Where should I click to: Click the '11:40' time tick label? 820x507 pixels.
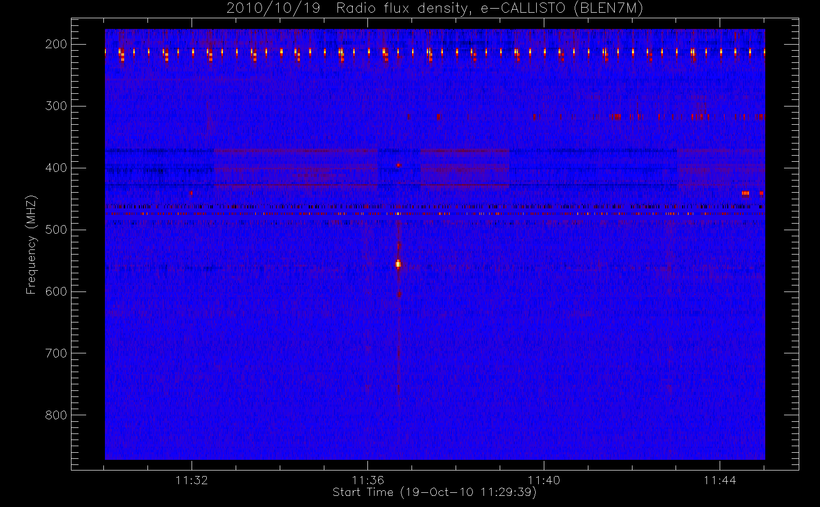pyautogui.click(x=544, y=480)
